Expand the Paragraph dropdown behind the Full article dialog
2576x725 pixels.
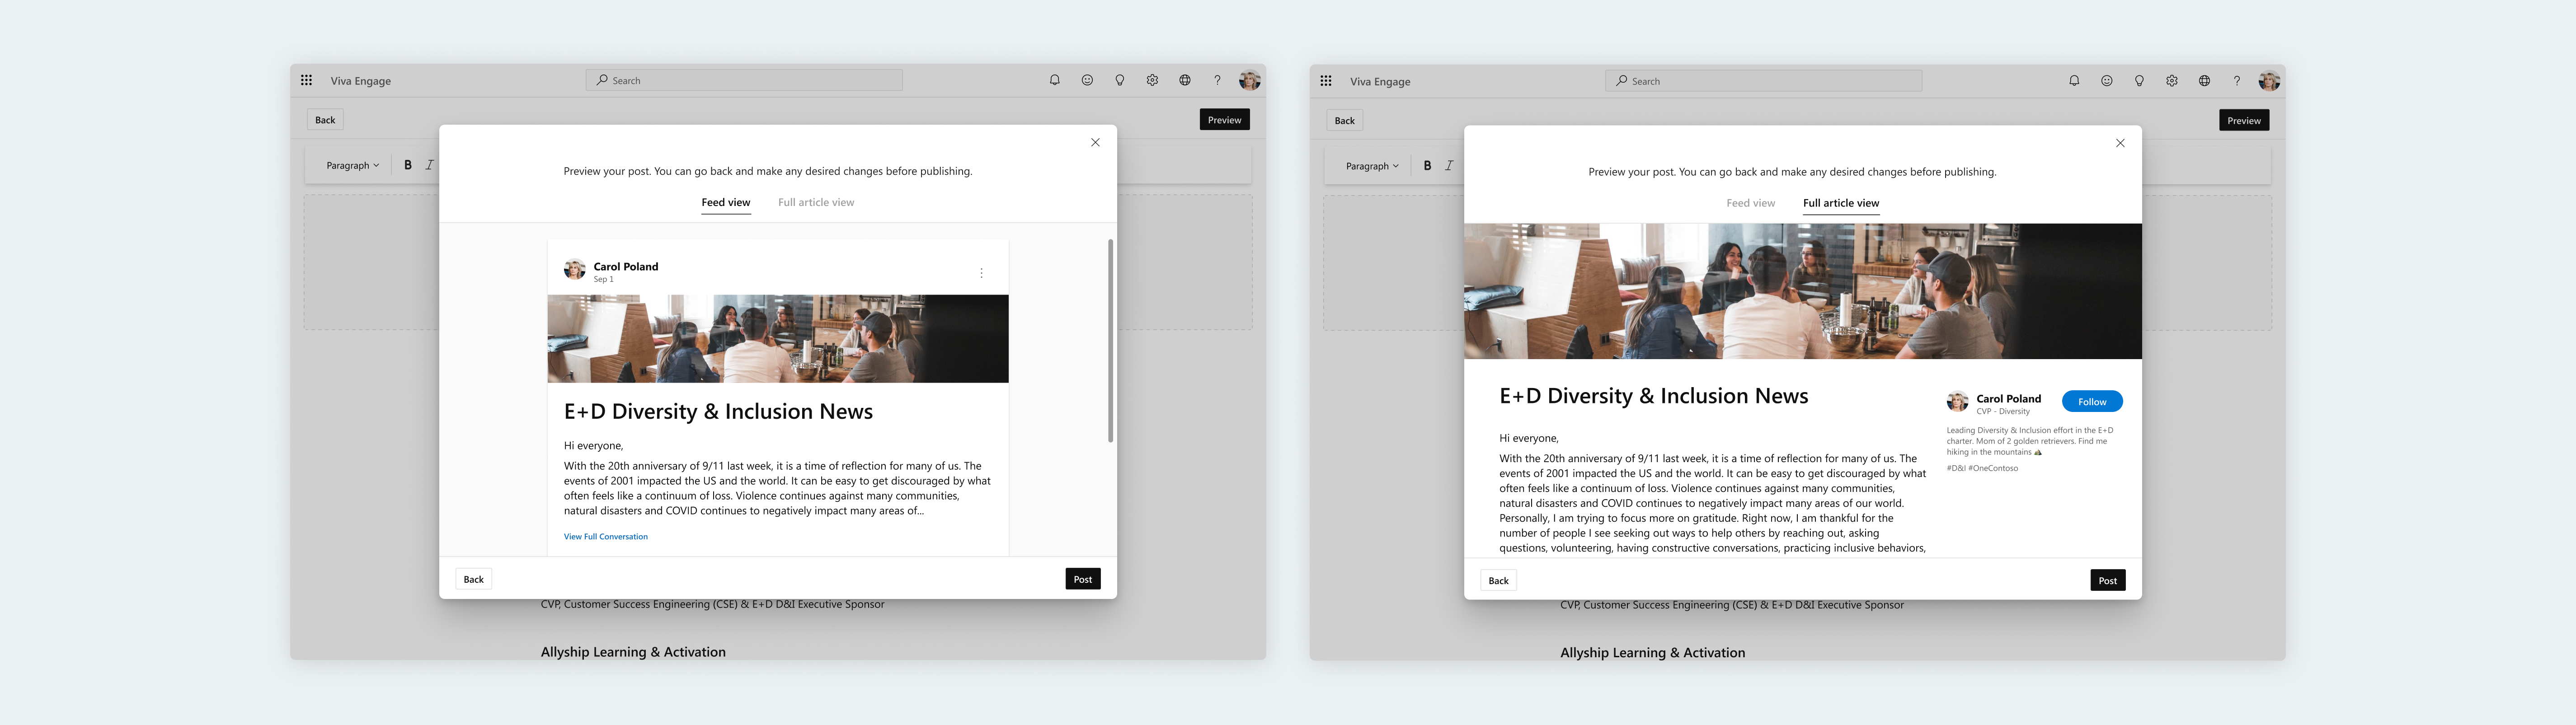tap(1371, 166)
